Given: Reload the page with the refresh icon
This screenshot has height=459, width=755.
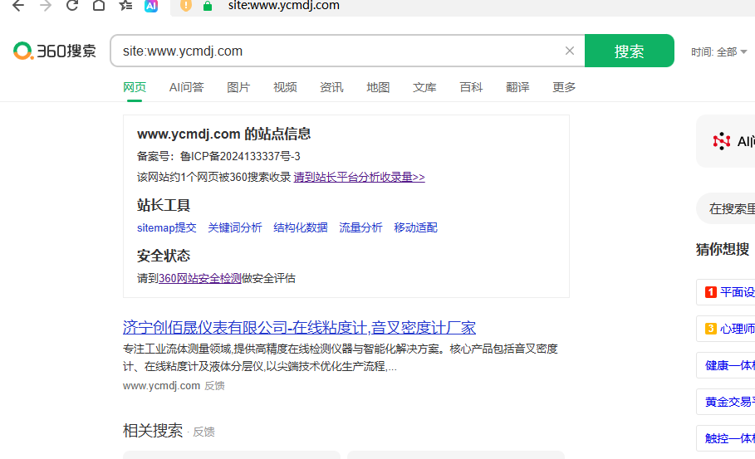Looking at the screenshot, I should point(72,5).
